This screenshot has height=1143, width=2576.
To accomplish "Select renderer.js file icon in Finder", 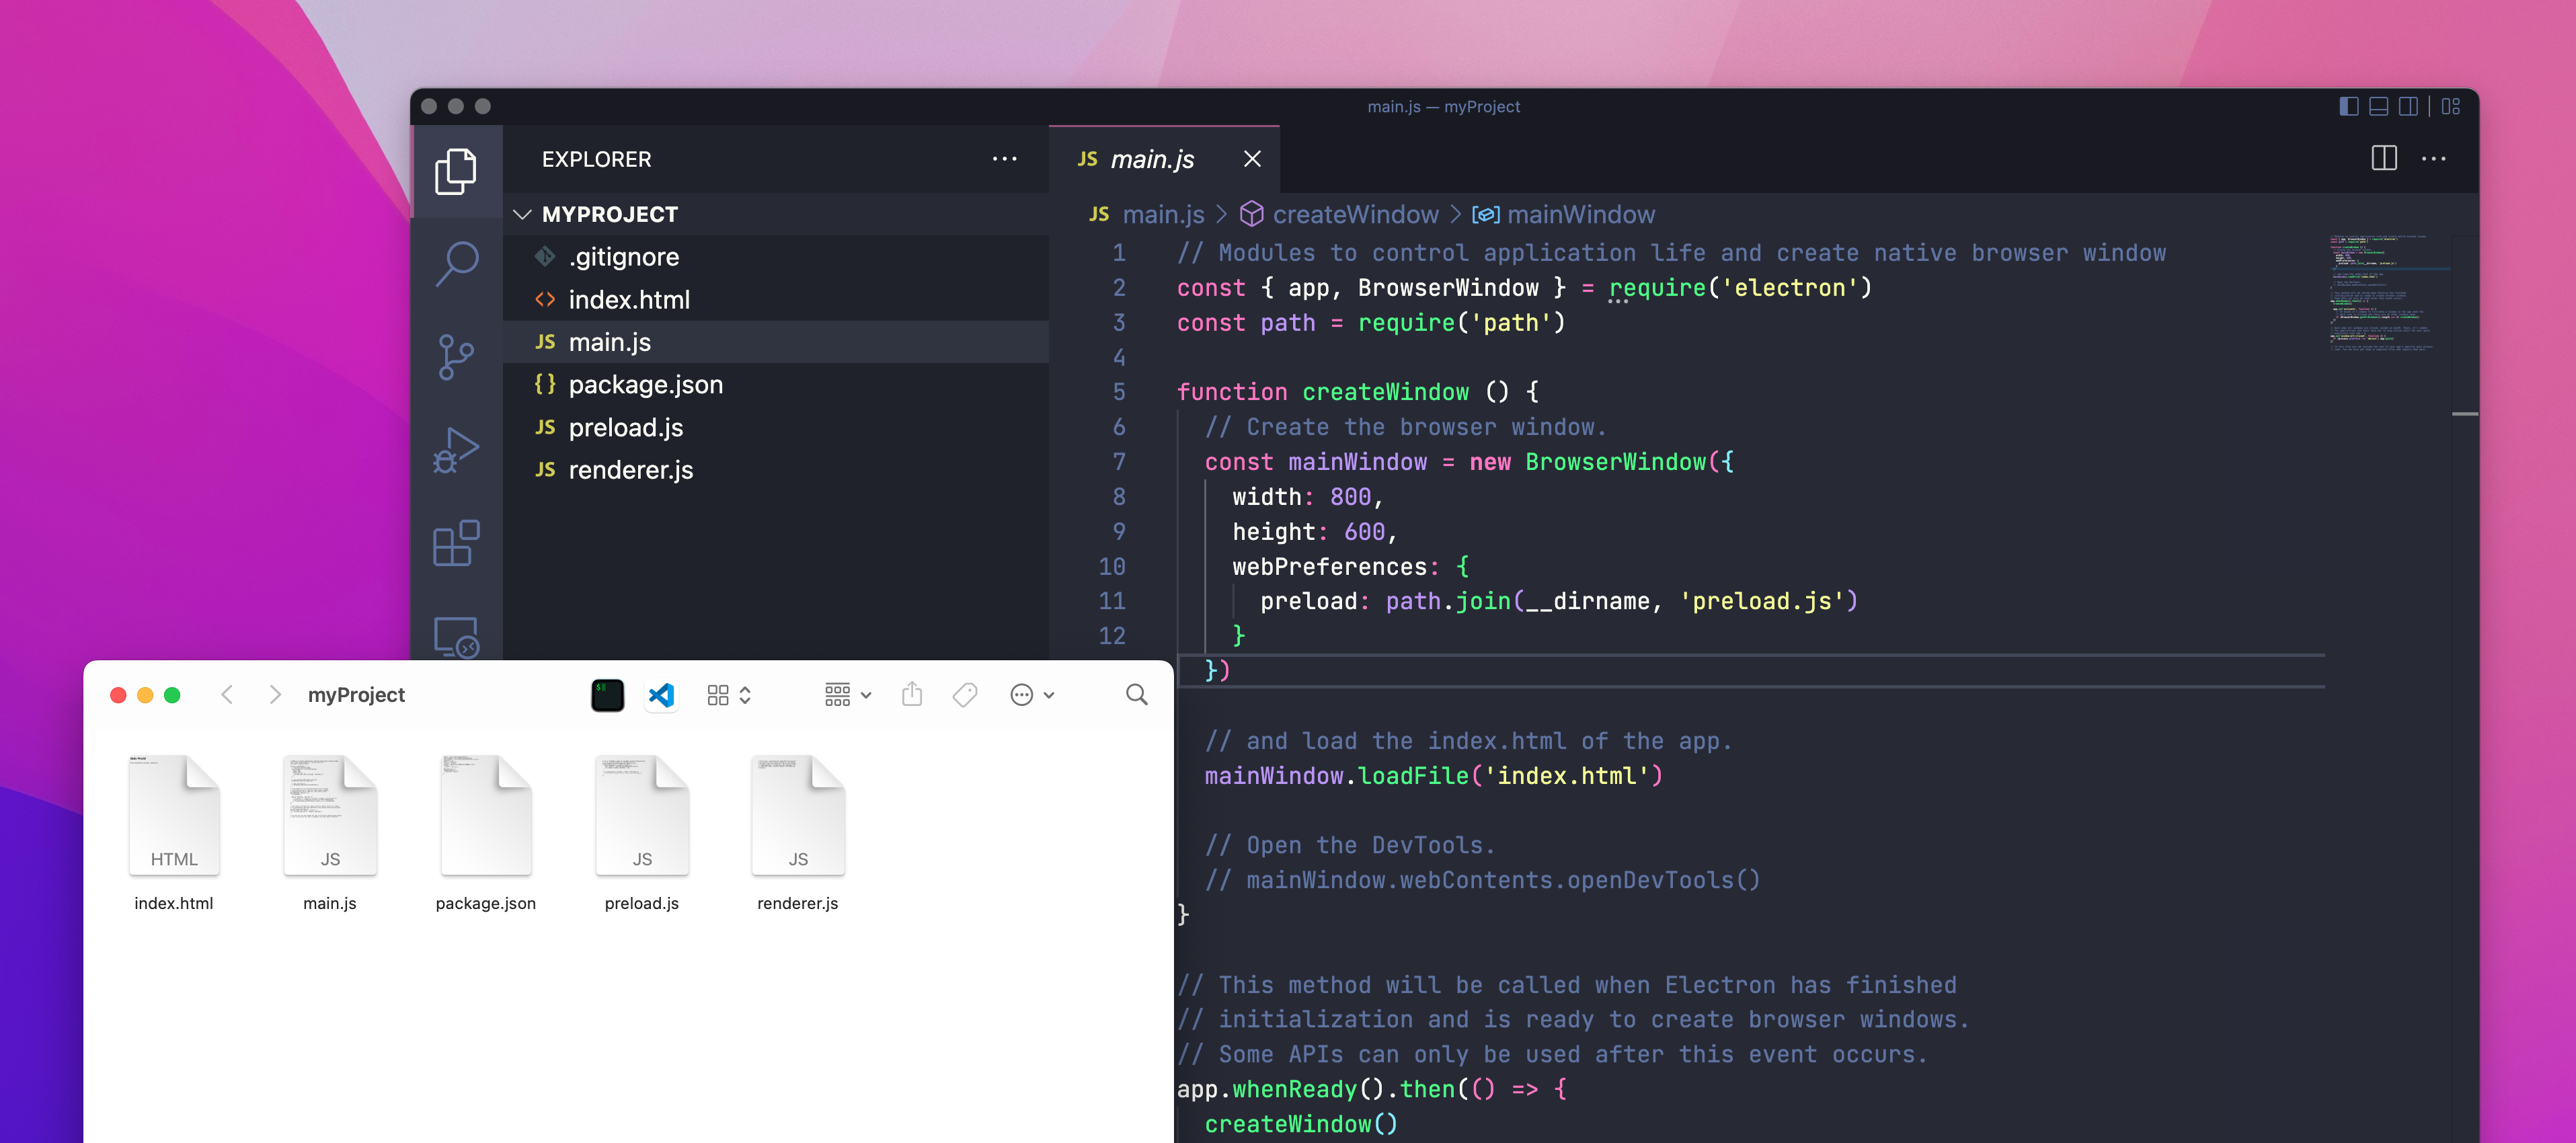I will point(798,815).
